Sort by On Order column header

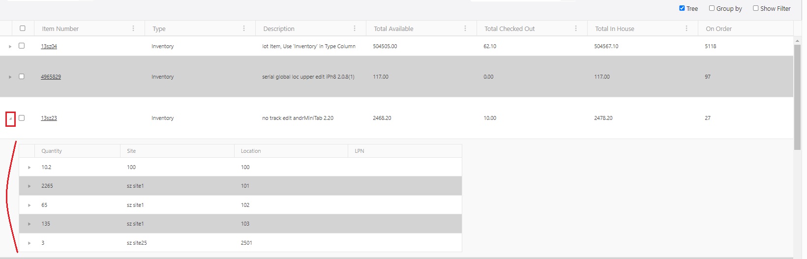coord(718,29)
